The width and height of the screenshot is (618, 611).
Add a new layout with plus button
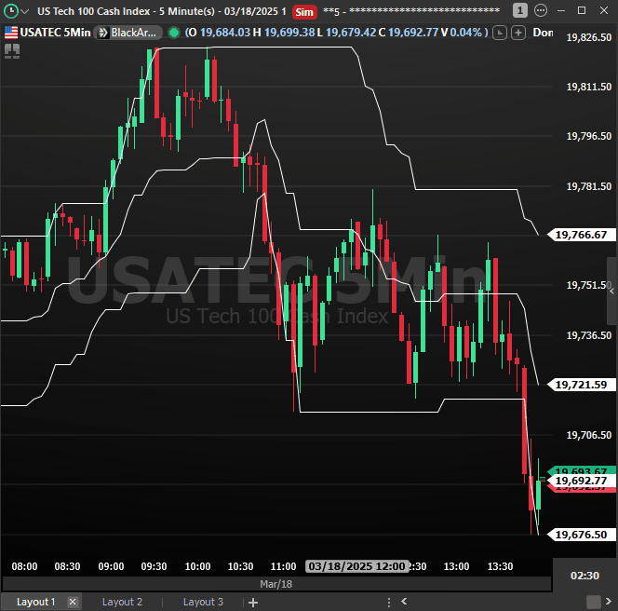point(252,602)
